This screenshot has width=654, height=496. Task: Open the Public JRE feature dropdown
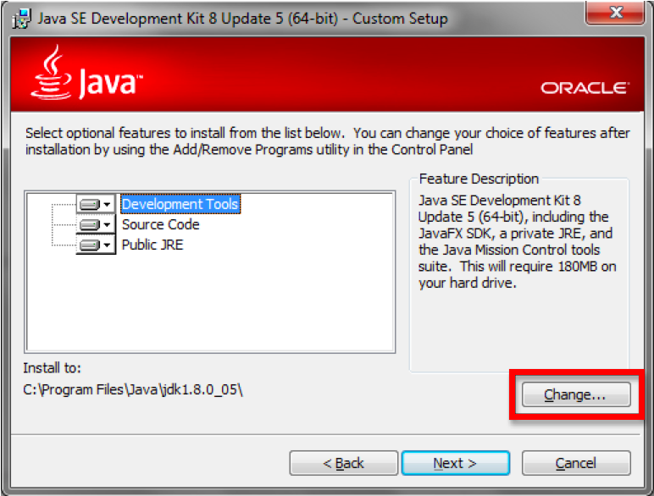(x=96, y=245)
